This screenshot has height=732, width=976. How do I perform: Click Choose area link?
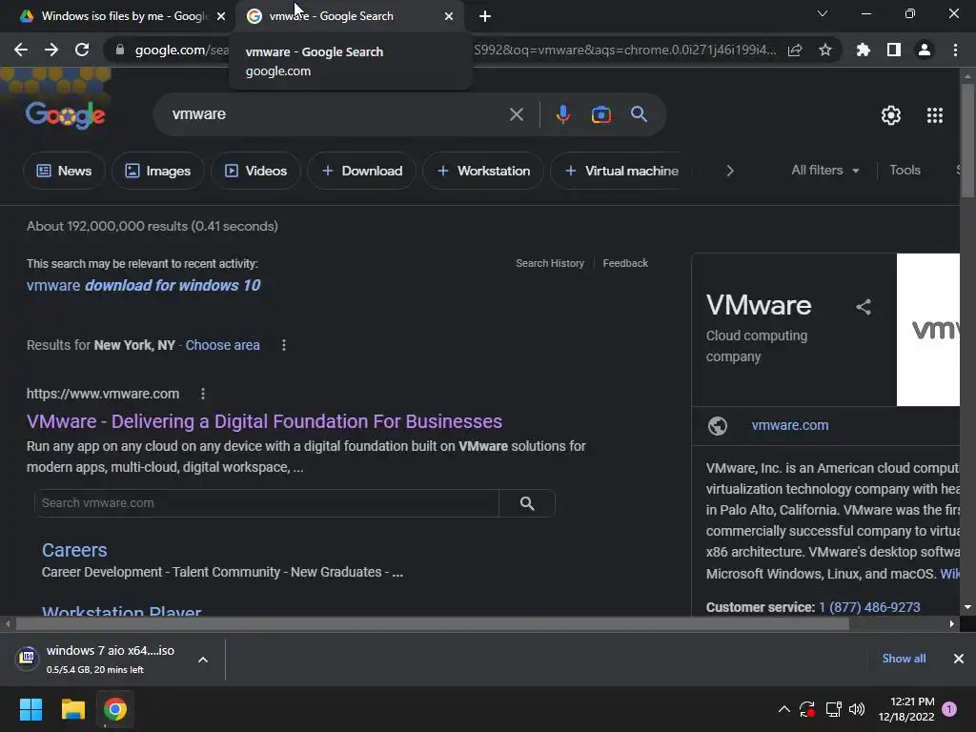pyautogui.click(x=222, y=345)
